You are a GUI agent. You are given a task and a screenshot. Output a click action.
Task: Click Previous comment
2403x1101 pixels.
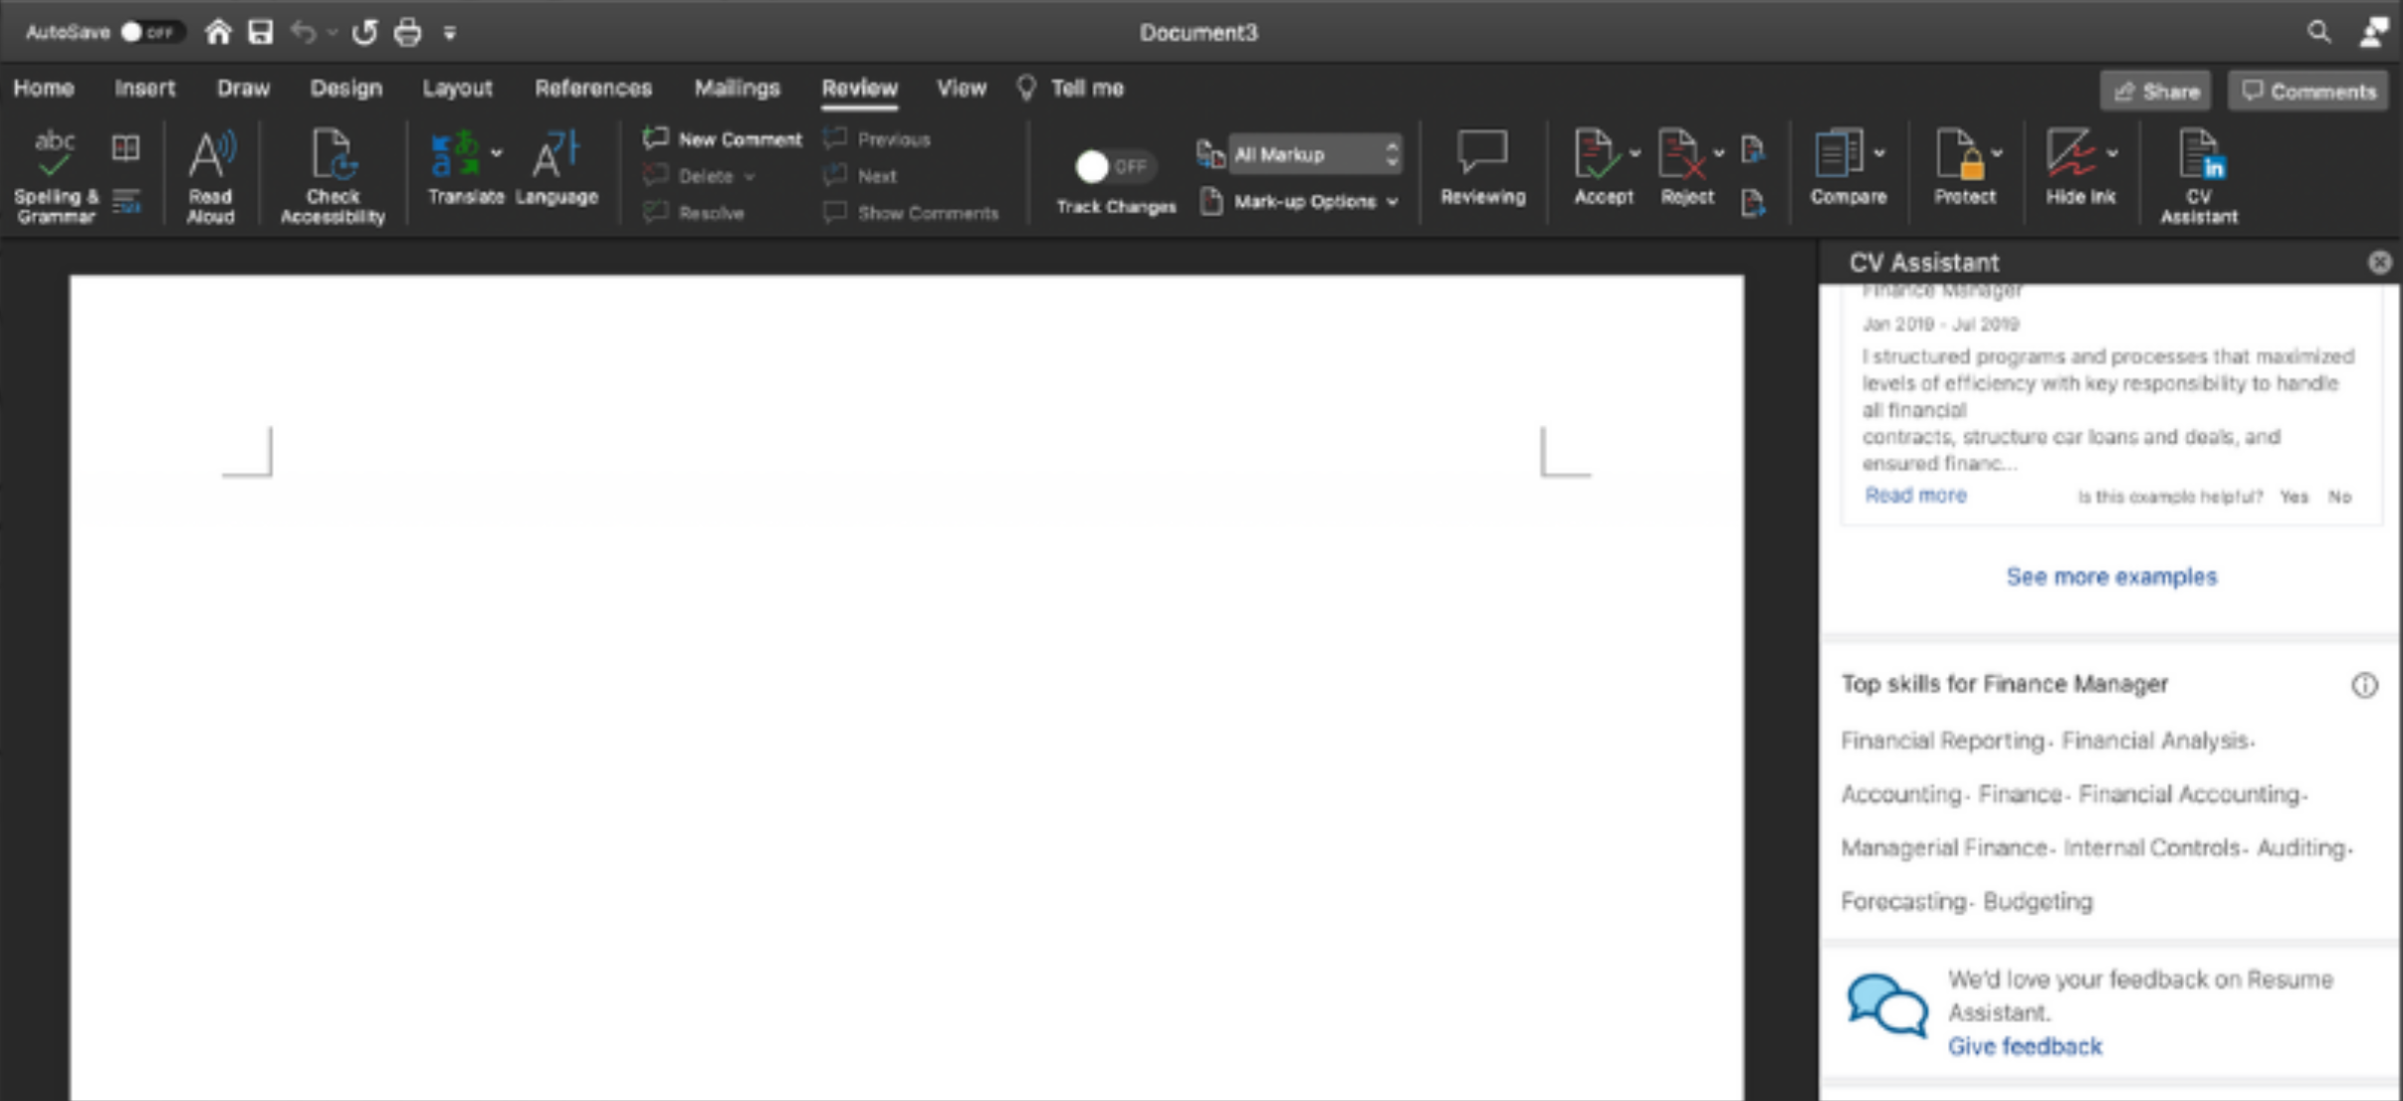tap(877, 139)
